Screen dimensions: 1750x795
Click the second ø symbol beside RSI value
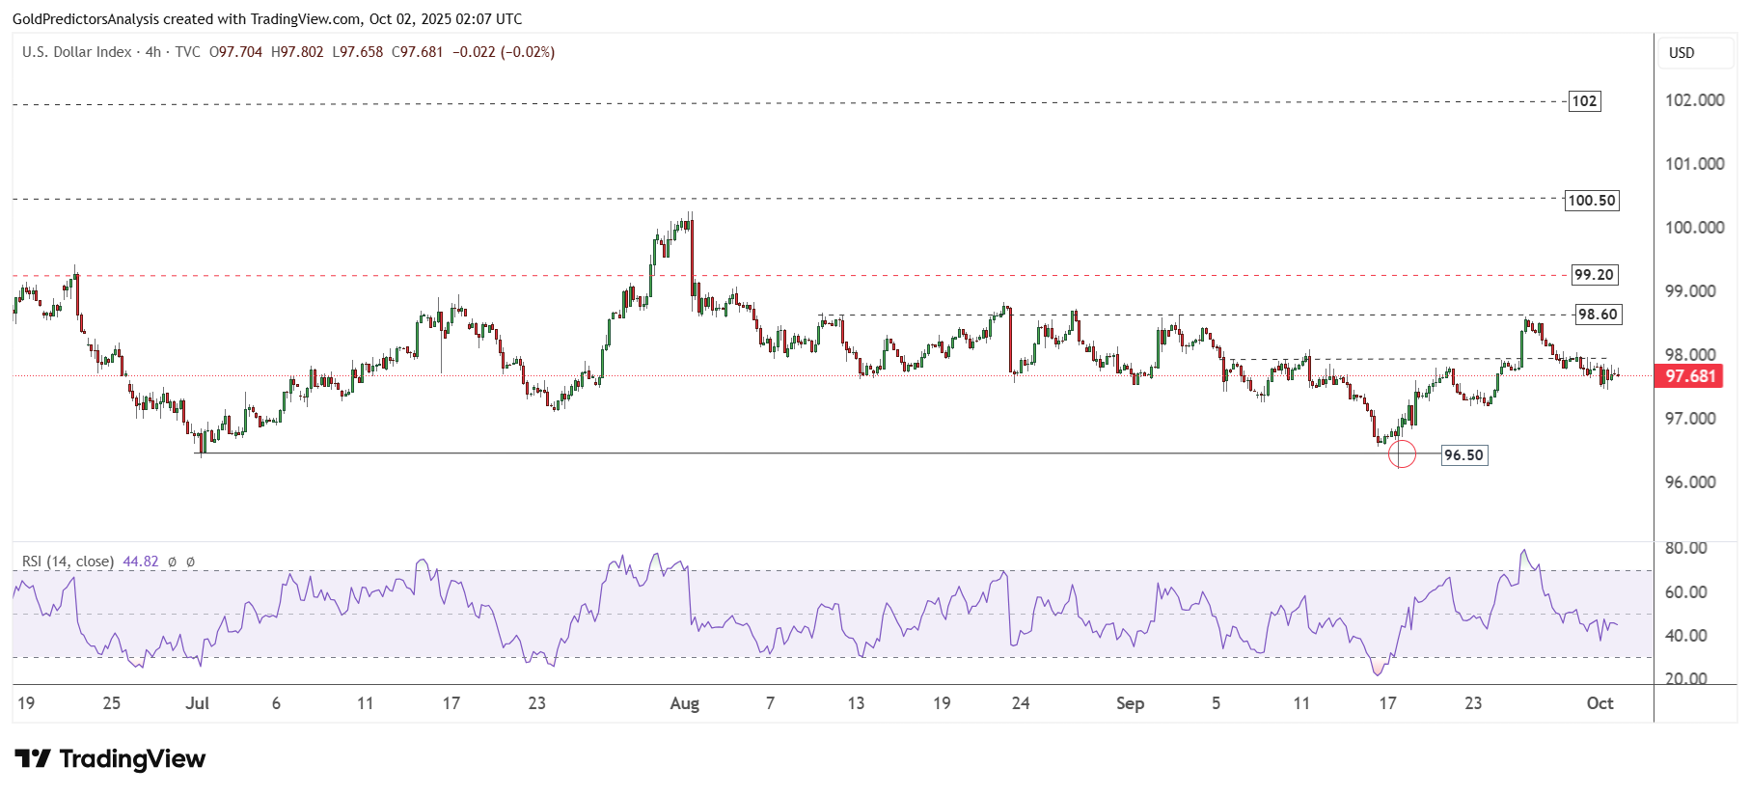point(190,562)
